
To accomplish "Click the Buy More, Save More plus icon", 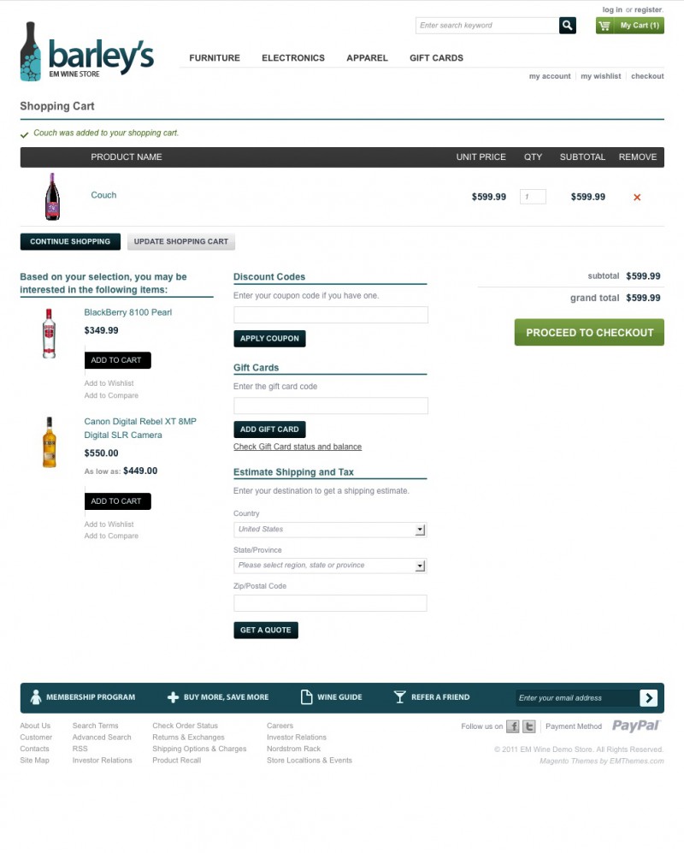I will tap(173, 697).
